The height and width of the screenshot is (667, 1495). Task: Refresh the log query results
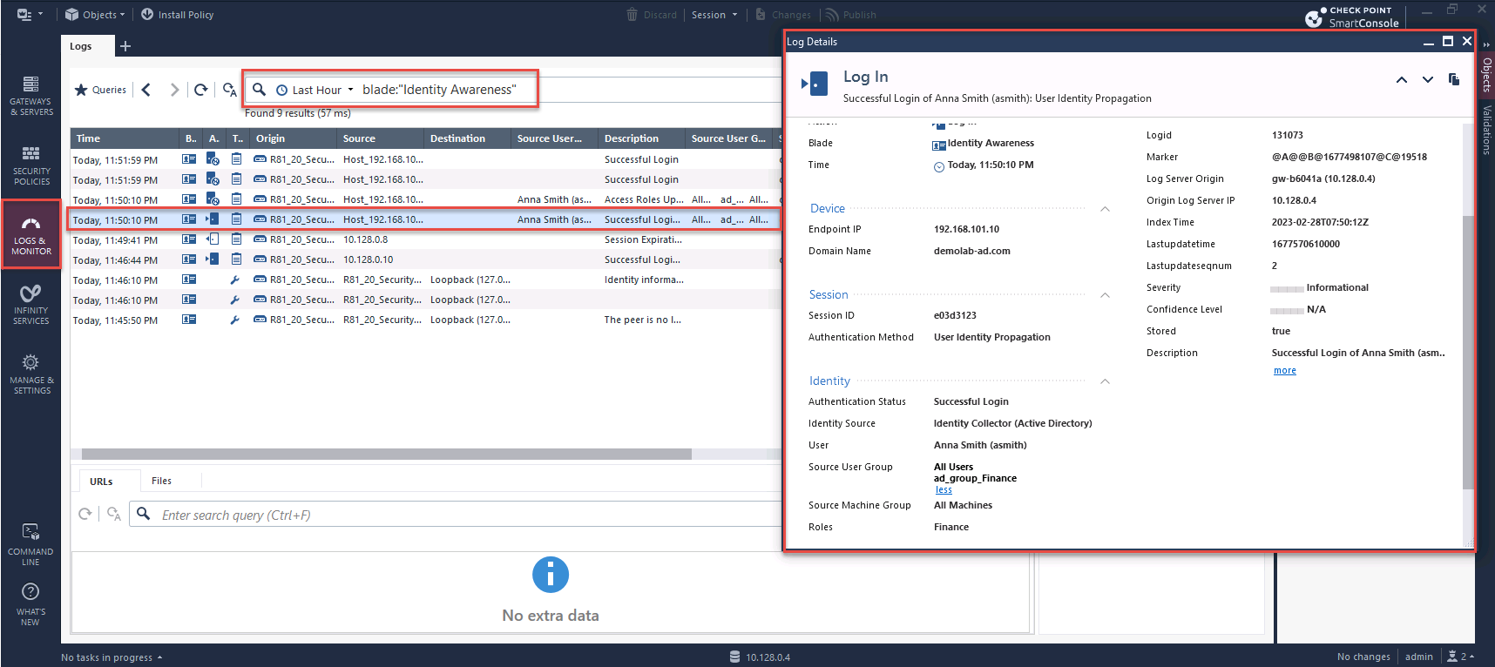pos(201,90)
